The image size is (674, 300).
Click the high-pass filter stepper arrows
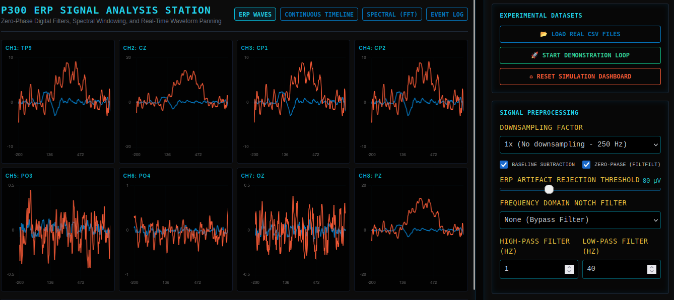[569, 269]
